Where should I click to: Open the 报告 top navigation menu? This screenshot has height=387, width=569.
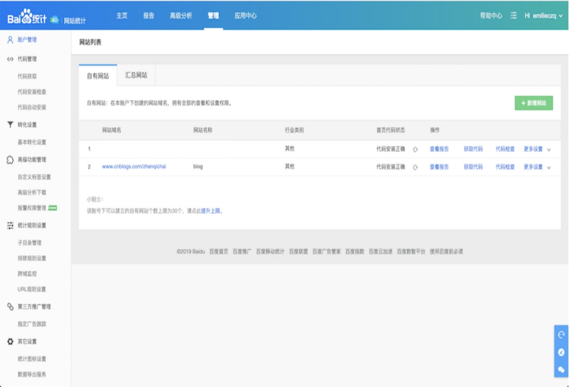click(149, 16)
